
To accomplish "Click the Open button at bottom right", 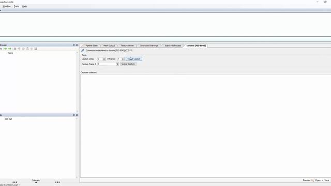I will [x=318, y=180].
